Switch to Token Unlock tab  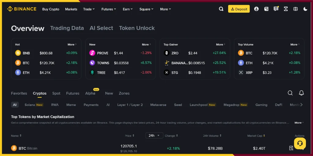[137, 28]
